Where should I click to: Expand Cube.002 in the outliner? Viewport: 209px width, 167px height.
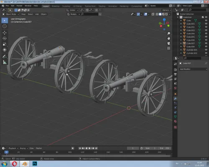181,27
